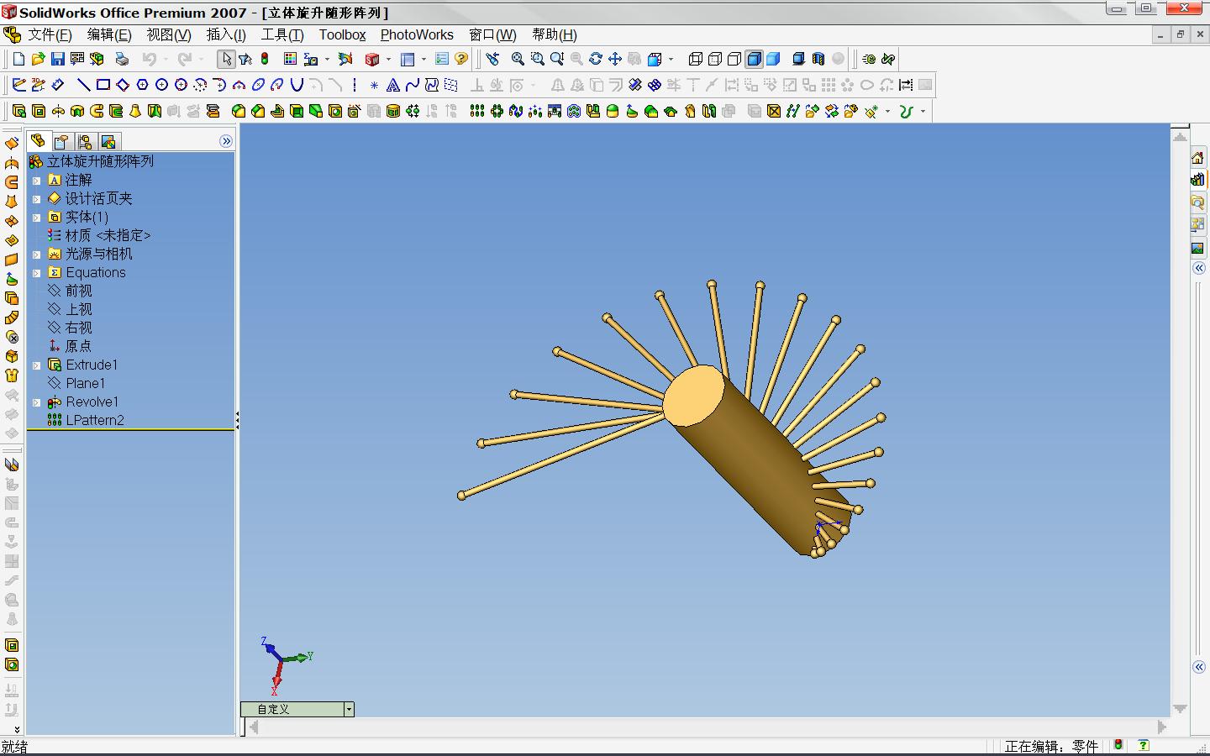Image resolution: width=1210 pixels, height=756 pixels.
Task: Toggle the Select arrow tool
Action: [x=226, y=59]
